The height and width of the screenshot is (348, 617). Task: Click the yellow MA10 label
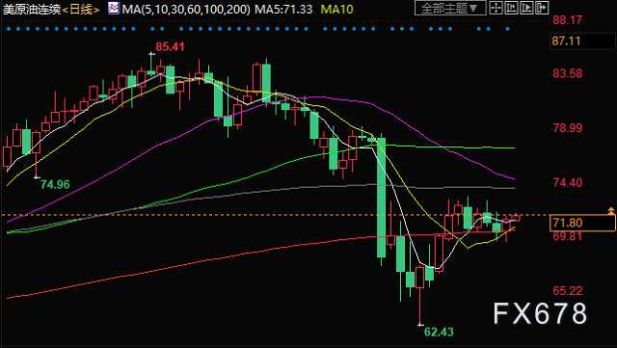[x=336, y=9]
